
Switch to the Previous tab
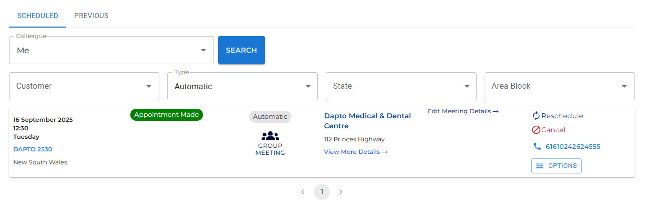(x=91, y=16)
